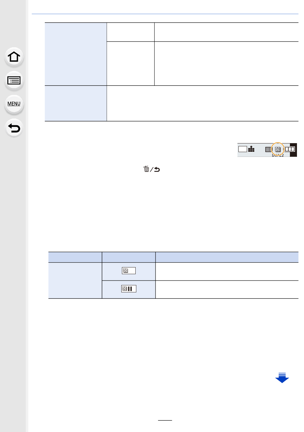
Task: Click the delete/return button icon
Action: tap(152, 169)
